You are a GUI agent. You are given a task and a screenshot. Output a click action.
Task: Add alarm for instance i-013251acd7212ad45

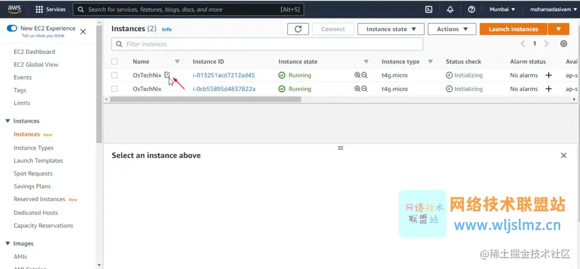[548, 75]
